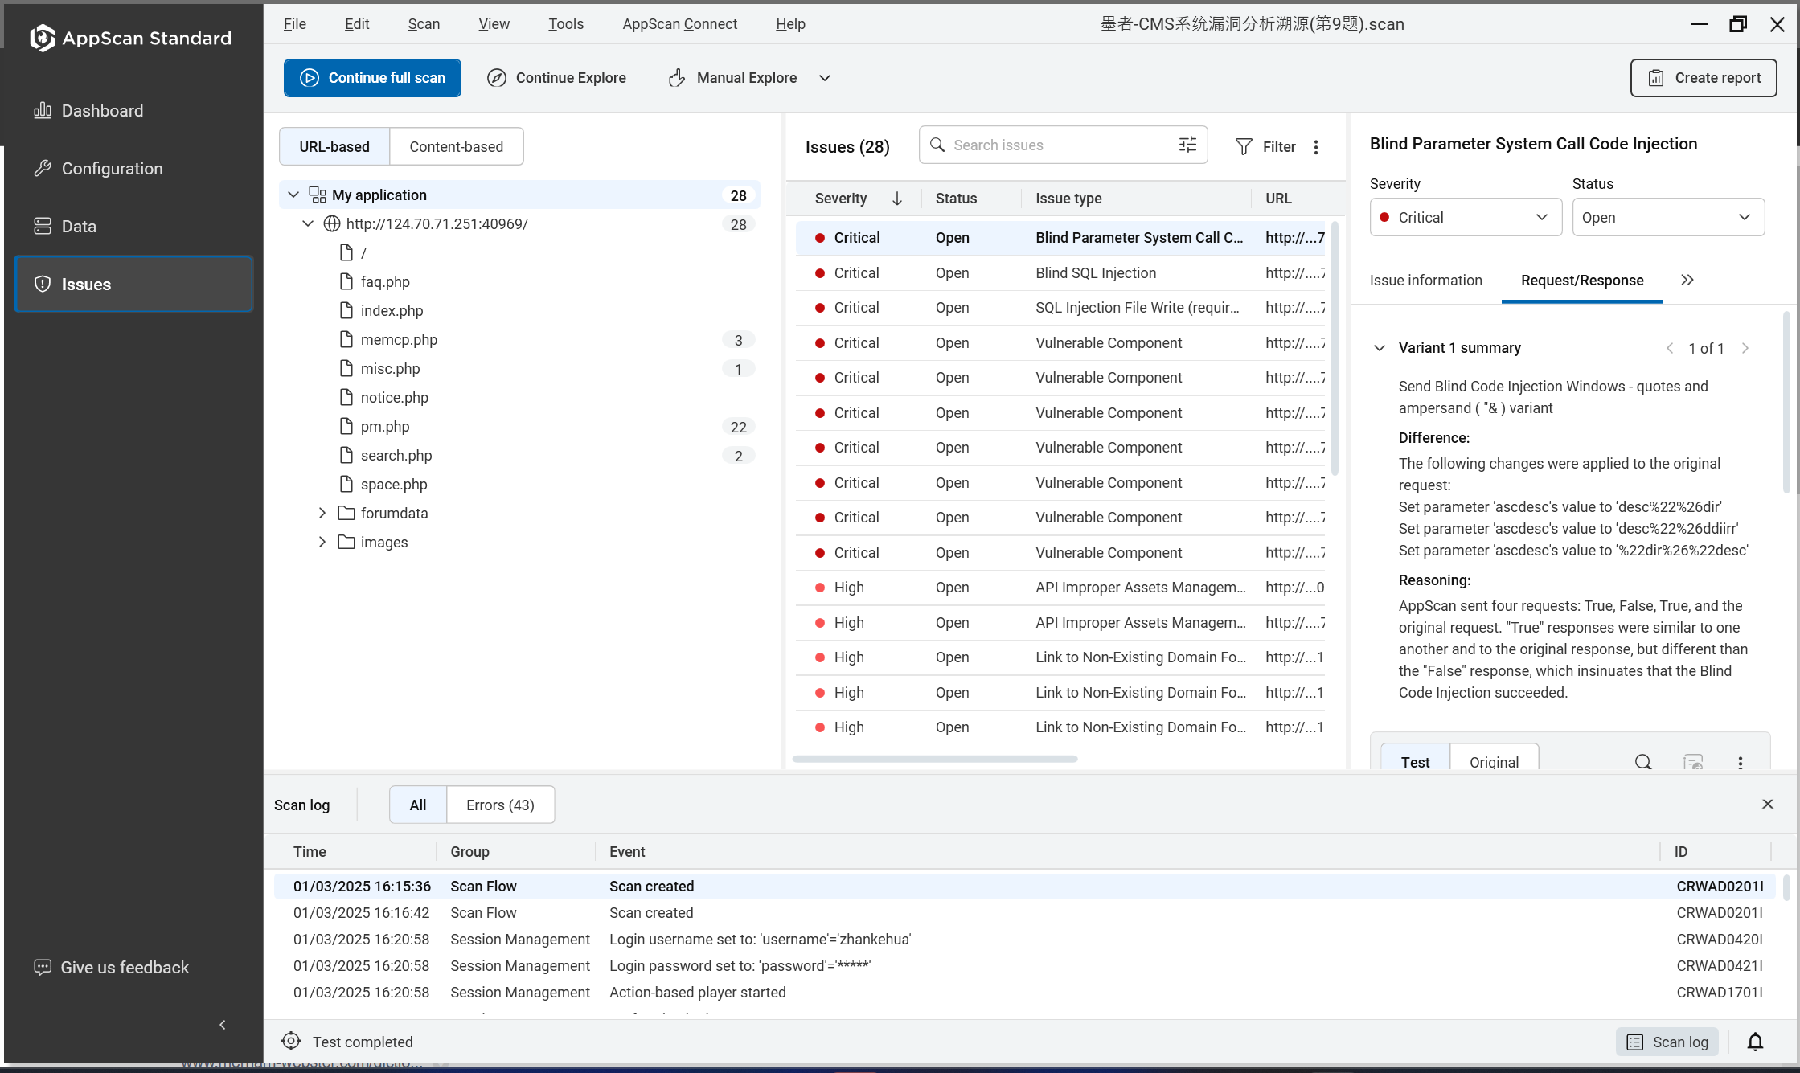Image resolution: width=1800 pixels, height=1073 pixels.
Task: Open Give us feedback
Action: point(112,967)
